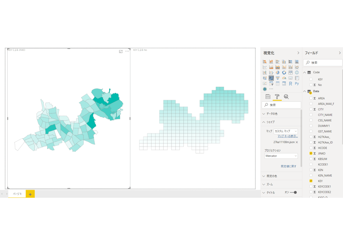The height and width of the screenshot is (245, 343).
Task: Collapse the Code table
Action: [x=304, y=72]
